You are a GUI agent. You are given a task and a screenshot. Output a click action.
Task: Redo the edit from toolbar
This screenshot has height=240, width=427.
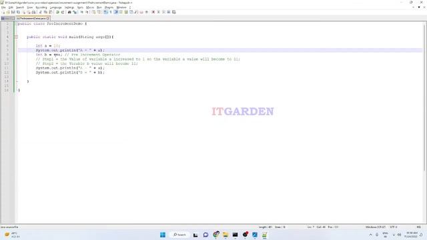pos(63,12)
